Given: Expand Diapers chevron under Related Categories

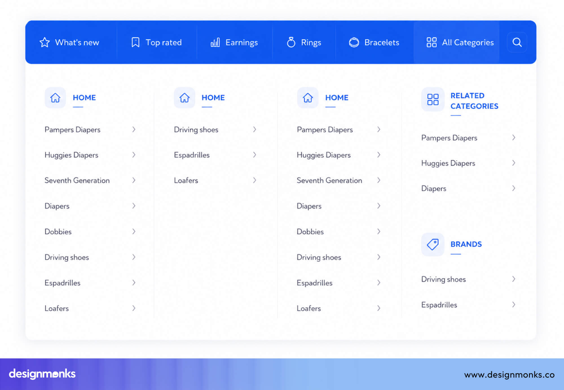Looking at the screenshot, I should point(514,188).
